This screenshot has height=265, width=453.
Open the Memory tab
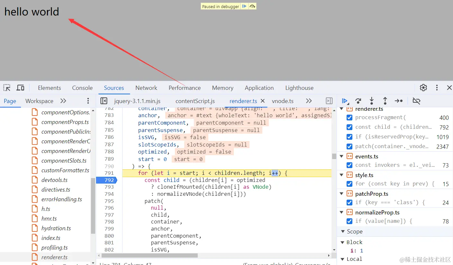pos(222,88)
